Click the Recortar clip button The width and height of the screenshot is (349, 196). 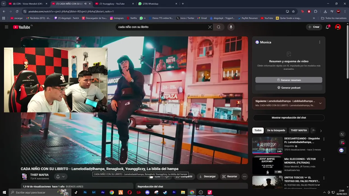230,176
